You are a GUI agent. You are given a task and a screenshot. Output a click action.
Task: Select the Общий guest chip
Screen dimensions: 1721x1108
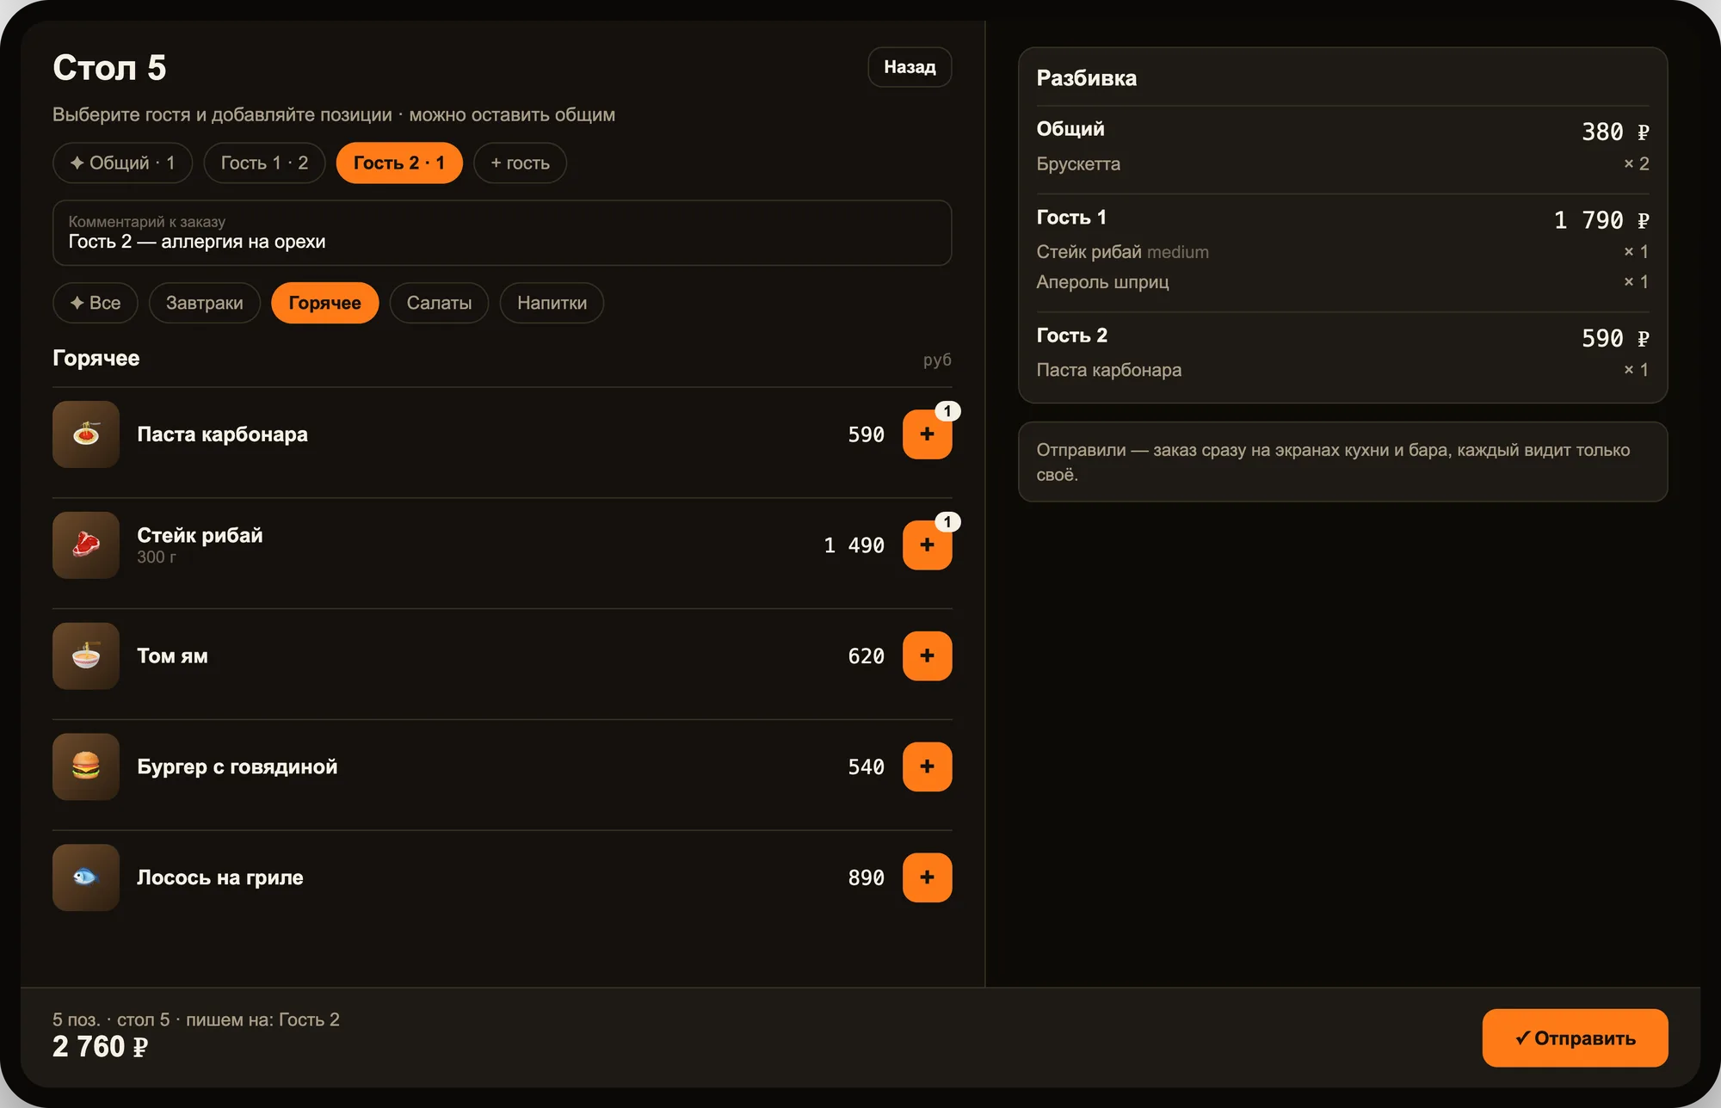pos(122,163)
